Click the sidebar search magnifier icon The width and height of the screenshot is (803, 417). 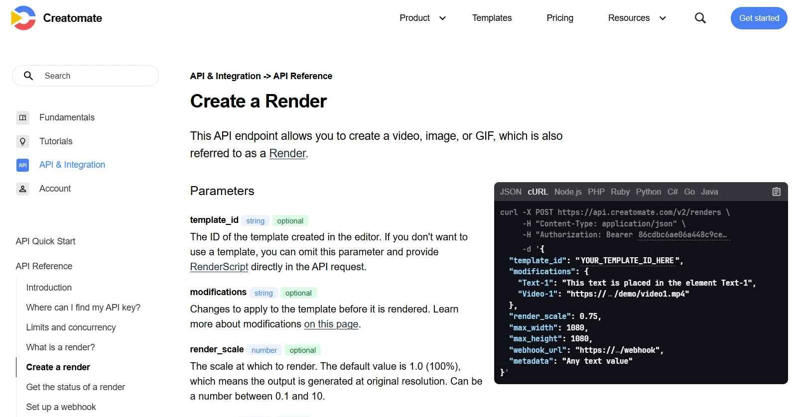coord(28,76)
